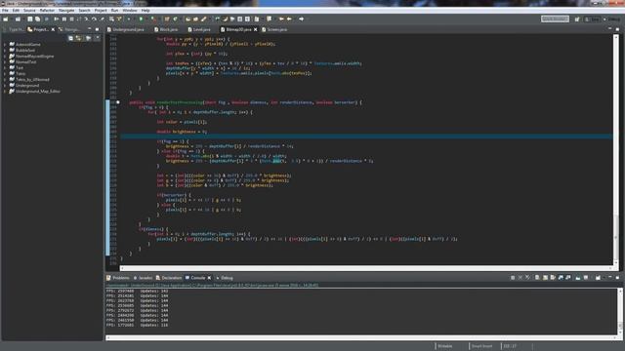Click the Smart Insert status bar entry

(481, 346)
